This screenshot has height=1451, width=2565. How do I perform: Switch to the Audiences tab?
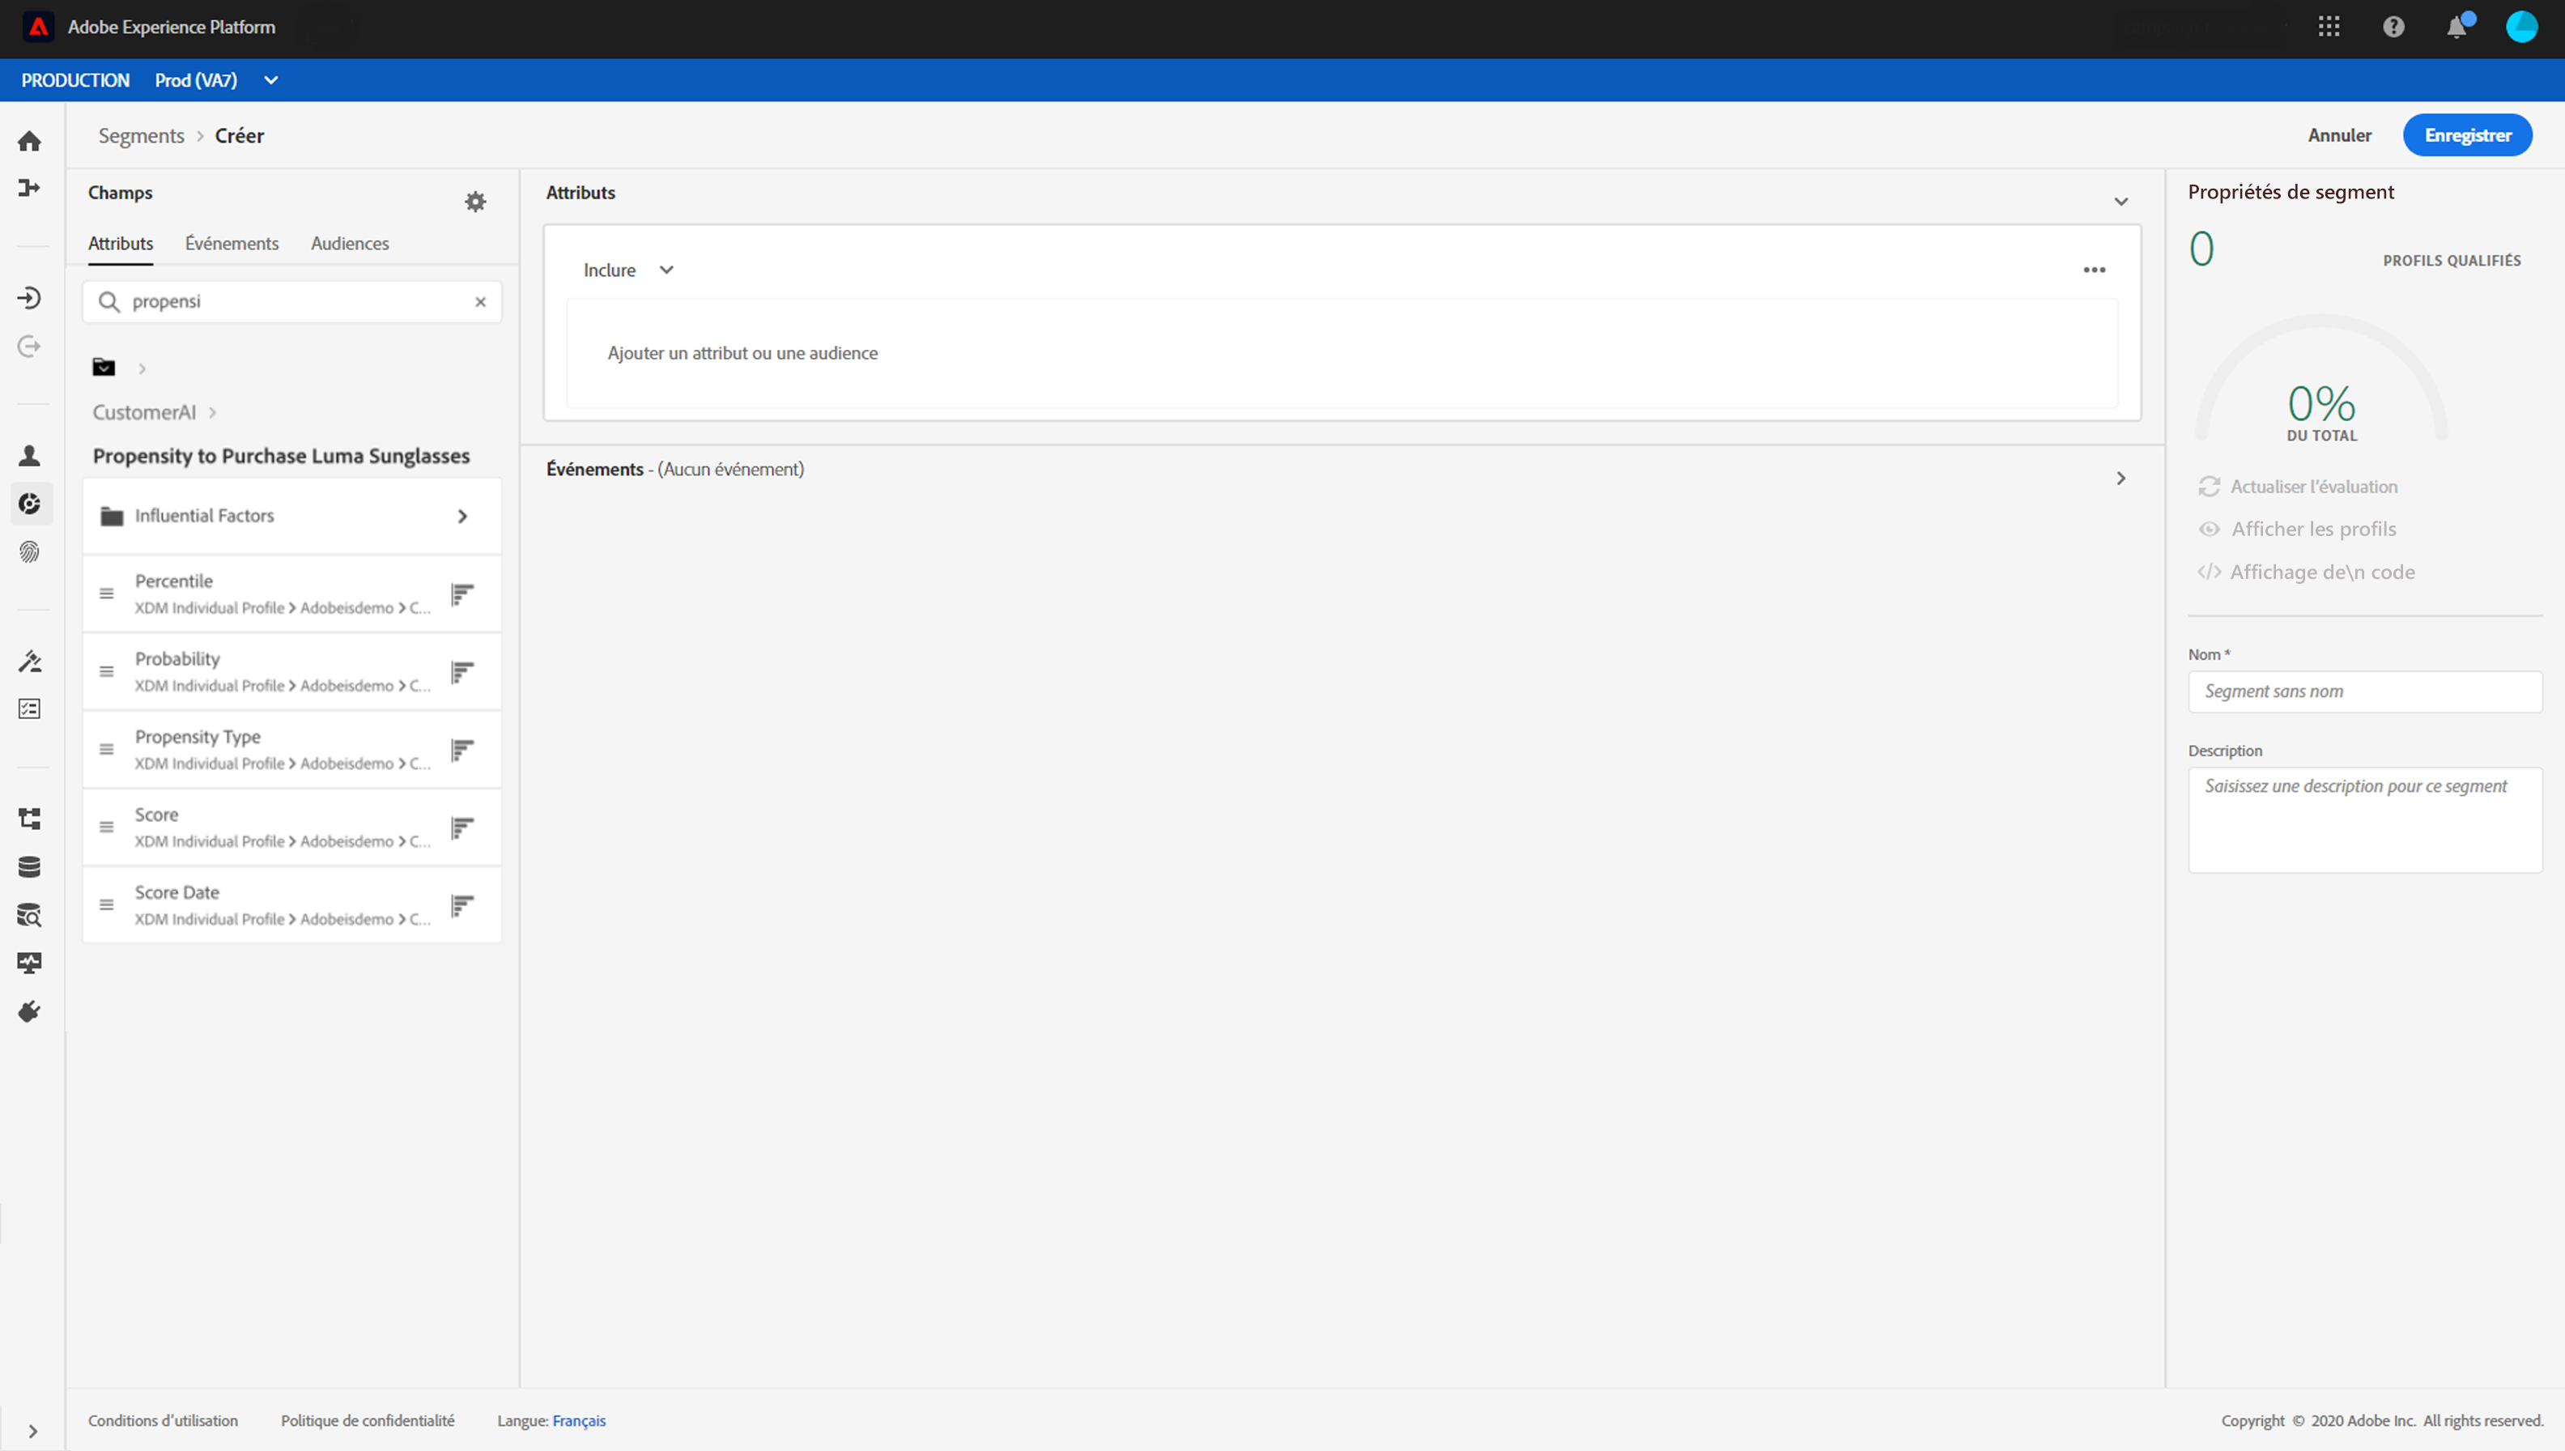350,243
